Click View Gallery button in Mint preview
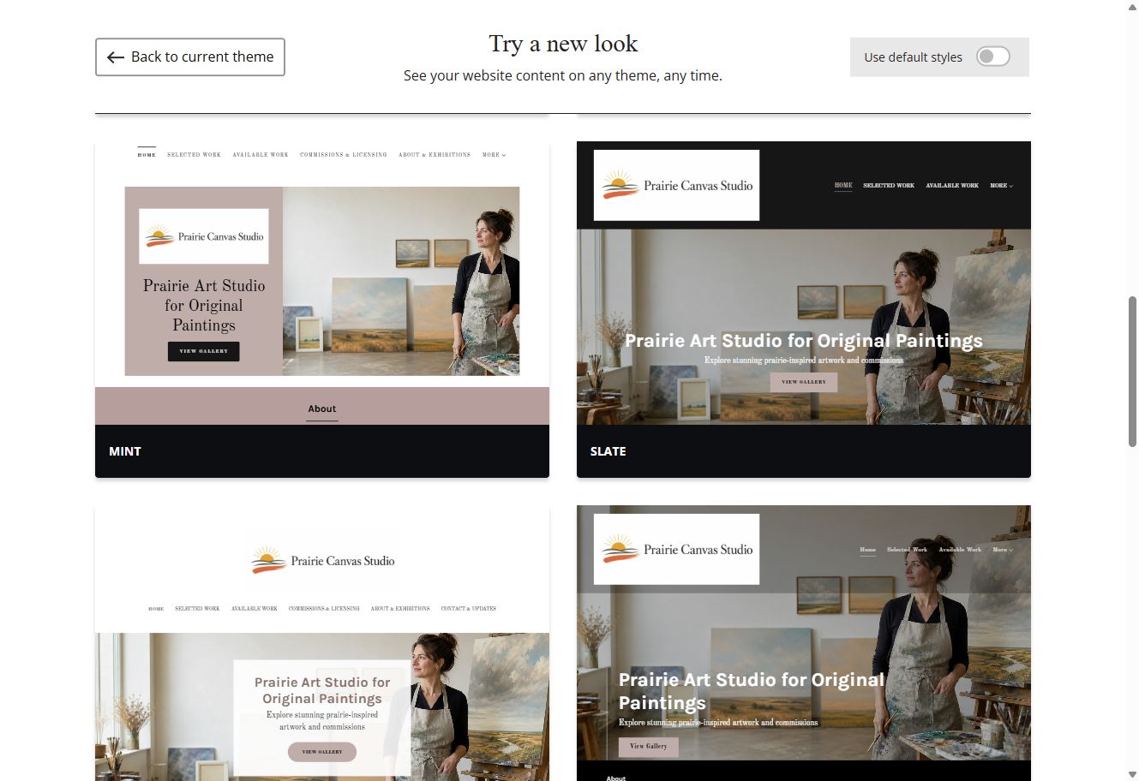The width and height of the screenshot is (1139, 781). (x=204, y=351)
